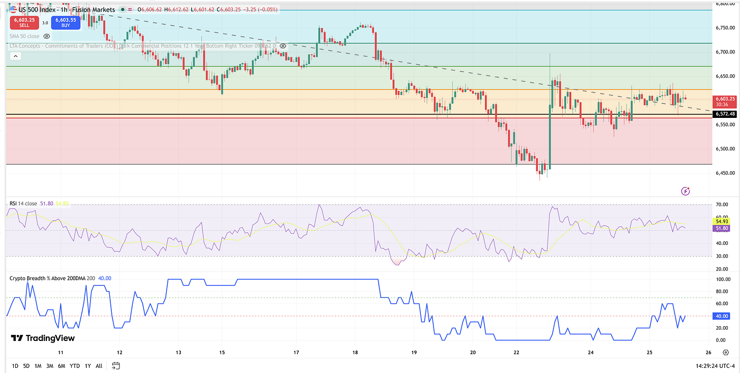Click the date label 13 on time axis

tap(178, 352)
